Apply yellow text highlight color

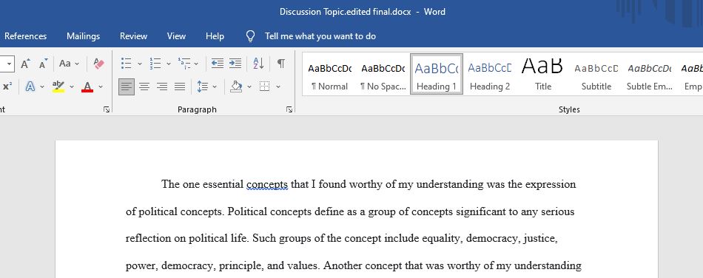(x=58, y=87)
